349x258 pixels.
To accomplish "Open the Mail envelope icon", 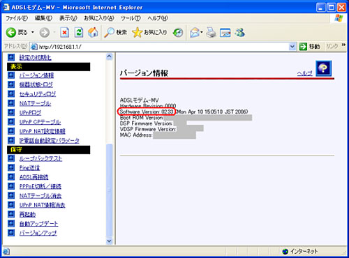I will point(195,33).
